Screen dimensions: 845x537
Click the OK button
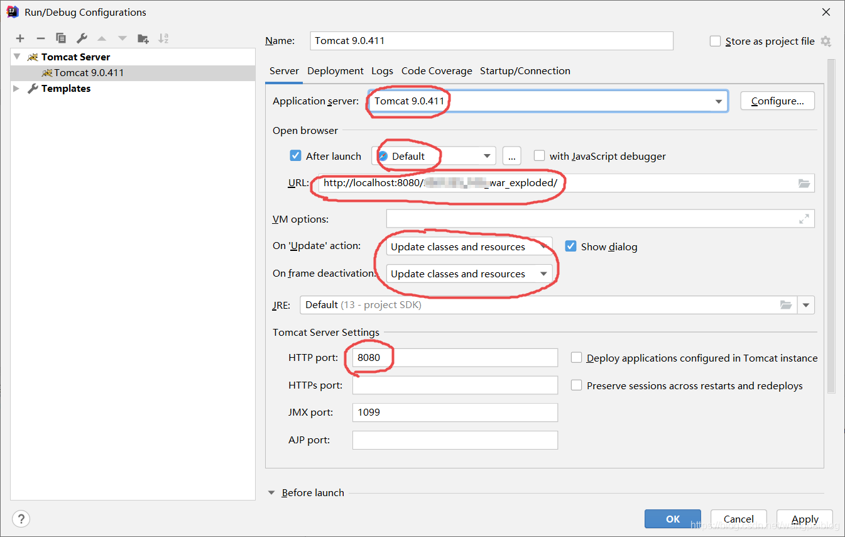673,519
